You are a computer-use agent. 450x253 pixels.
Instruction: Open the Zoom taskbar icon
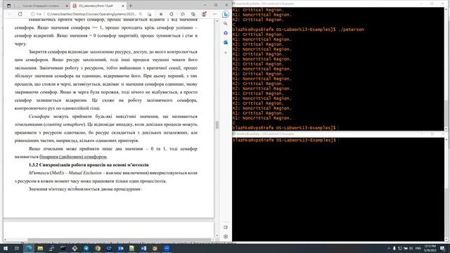tap(167, 248)
